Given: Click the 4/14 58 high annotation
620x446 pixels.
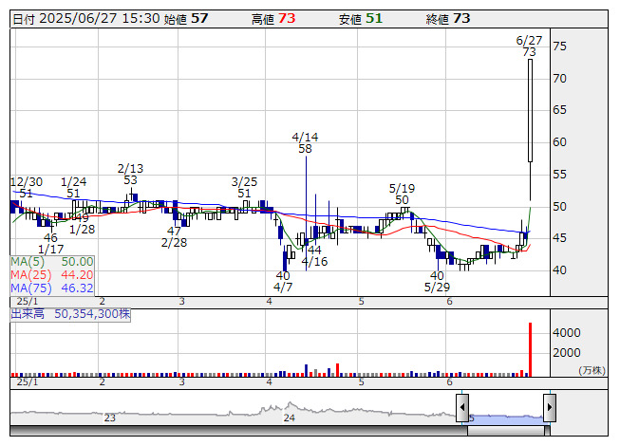Looking at the screenshot, I should (x=305, y=143).
